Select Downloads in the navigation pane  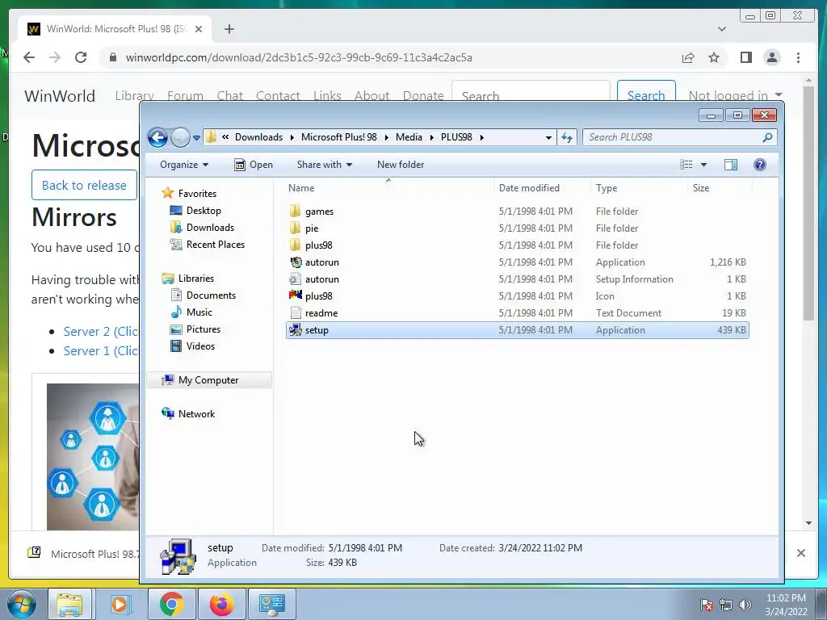(210, 227)
